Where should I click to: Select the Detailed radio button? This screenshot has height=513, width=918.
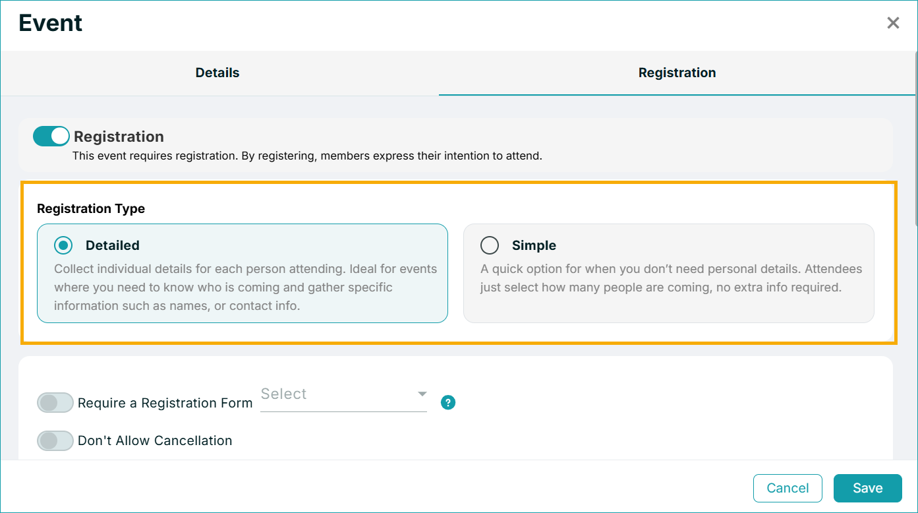tap(63, 245)
